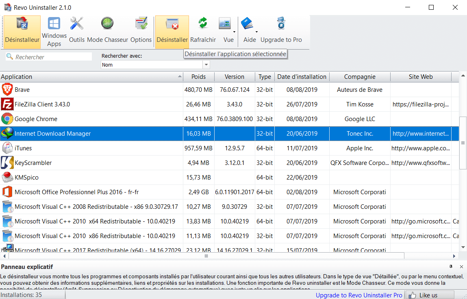Click Upgrade to Pro toolbar icon
Screen dimensions: 467x299
pos(281,24)
